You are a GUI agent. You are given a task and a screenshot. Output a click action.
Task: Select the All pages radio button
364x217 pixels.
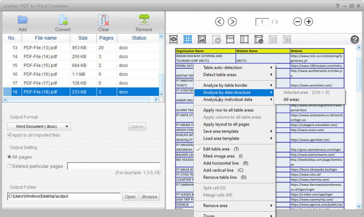pos(9,157)
